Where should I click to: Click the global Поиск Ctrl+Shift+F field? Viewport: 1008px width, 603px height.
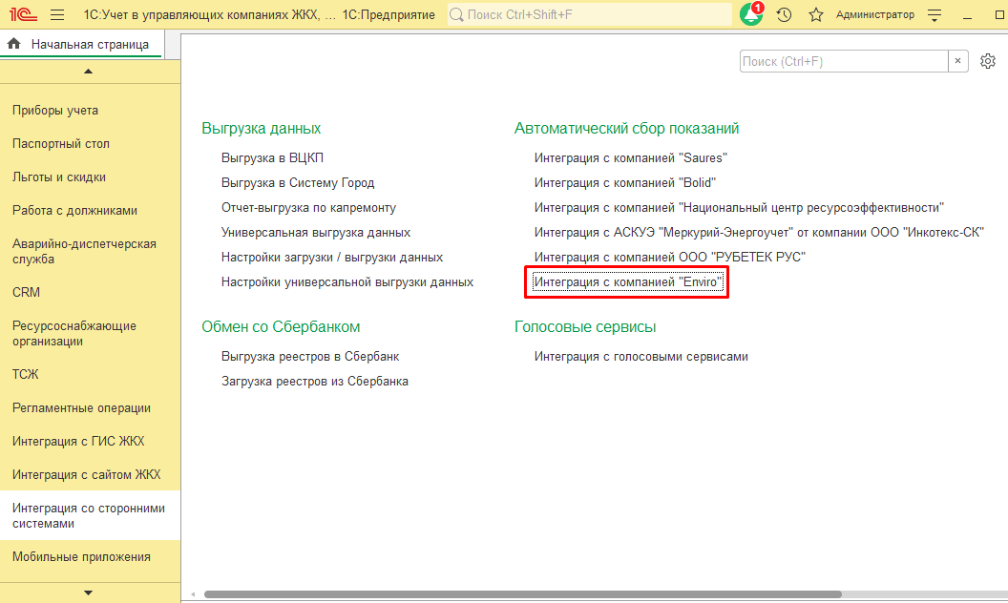pyautogui.click(x=590, y=14)
